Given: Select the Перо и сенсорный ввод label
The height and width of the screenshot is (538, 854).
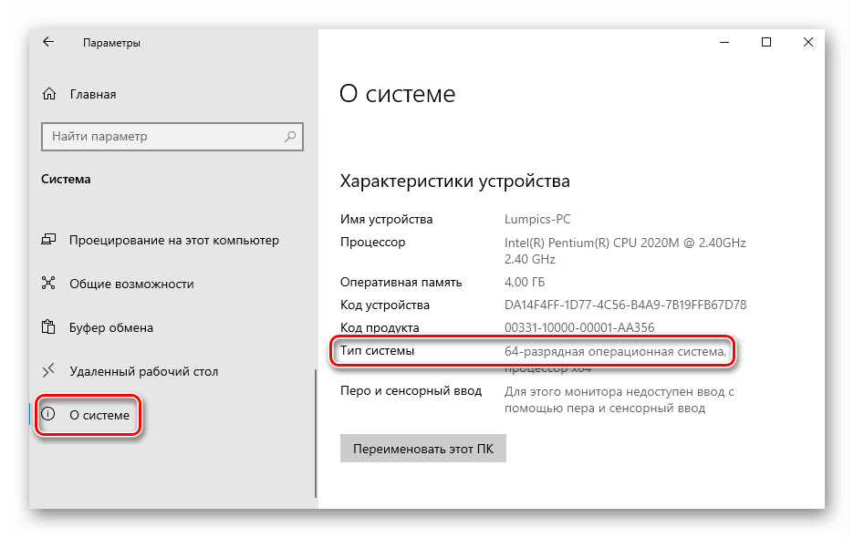Looking at the screenshot, I should [x=411, y=391].
